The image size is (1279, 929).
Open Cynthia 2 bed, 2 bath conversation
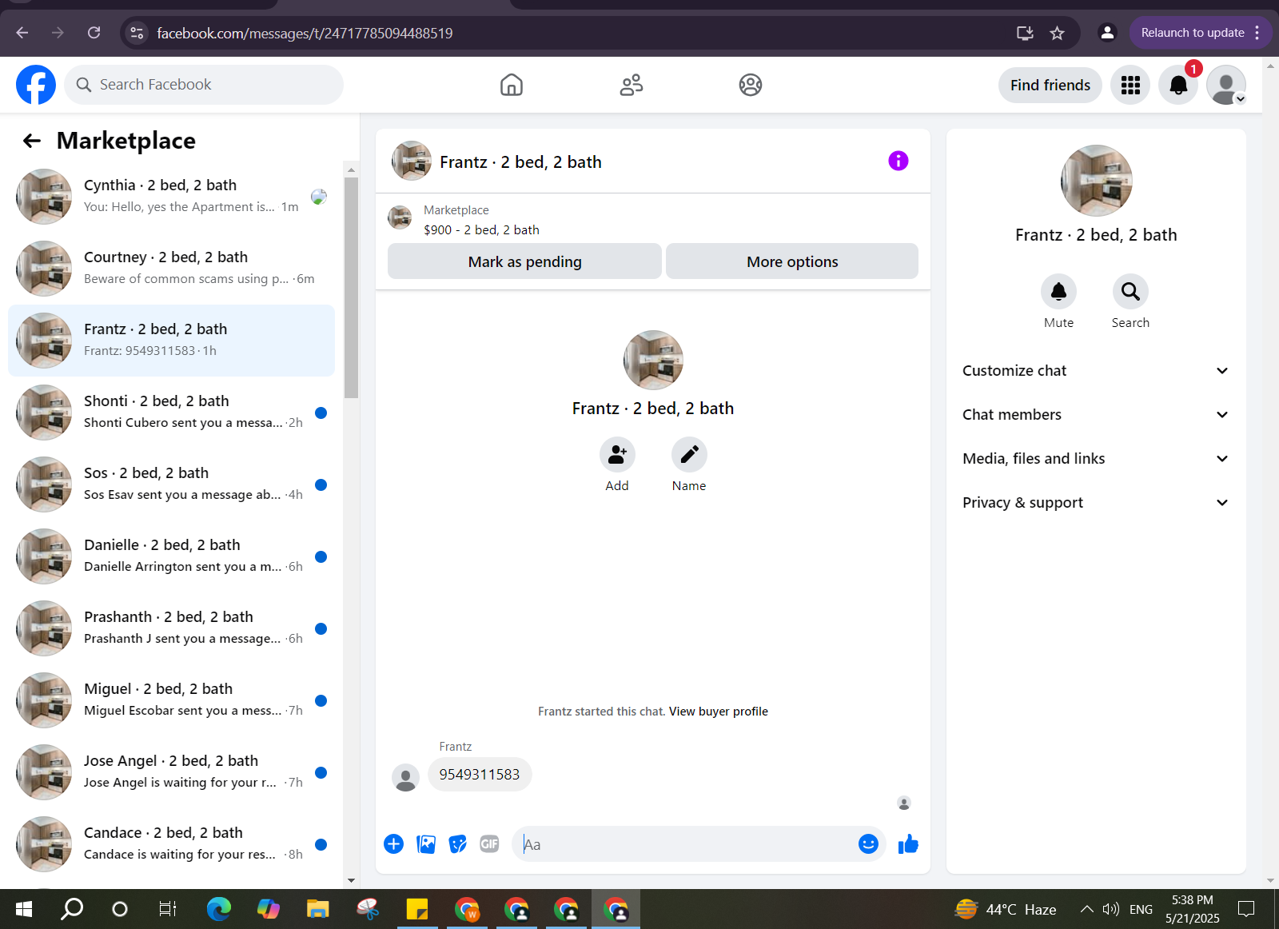tap(171, 197)
